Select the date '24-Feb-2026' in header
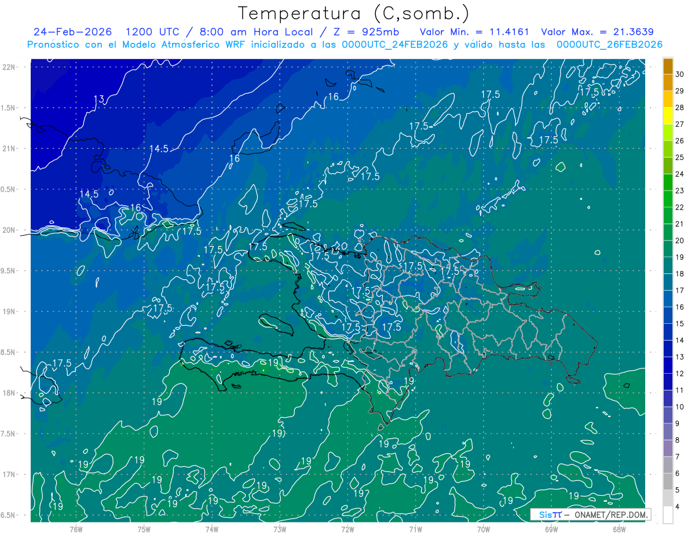This screenshot has width=695, height=537. 72,32
